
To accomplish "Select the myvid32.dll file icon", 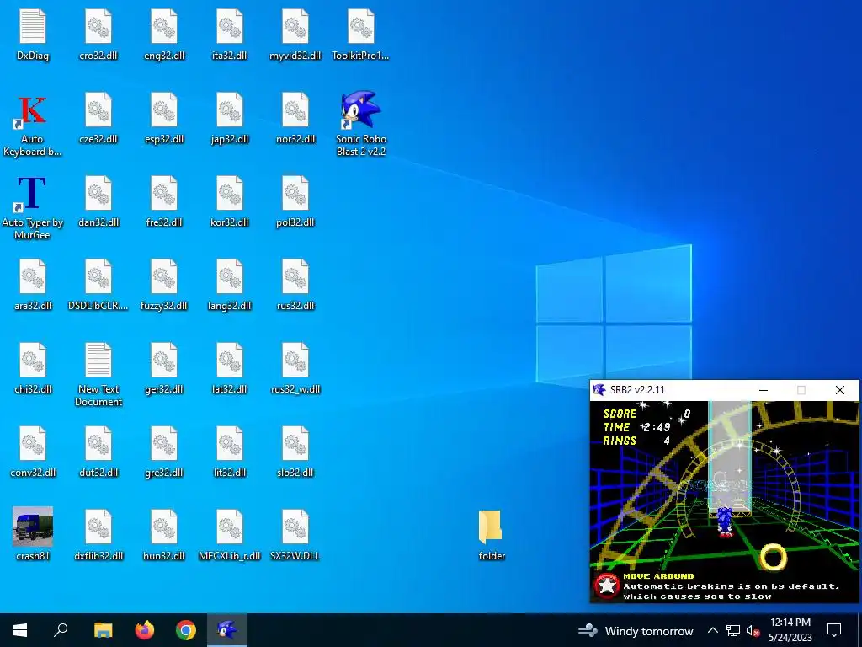I will (295, 26).
